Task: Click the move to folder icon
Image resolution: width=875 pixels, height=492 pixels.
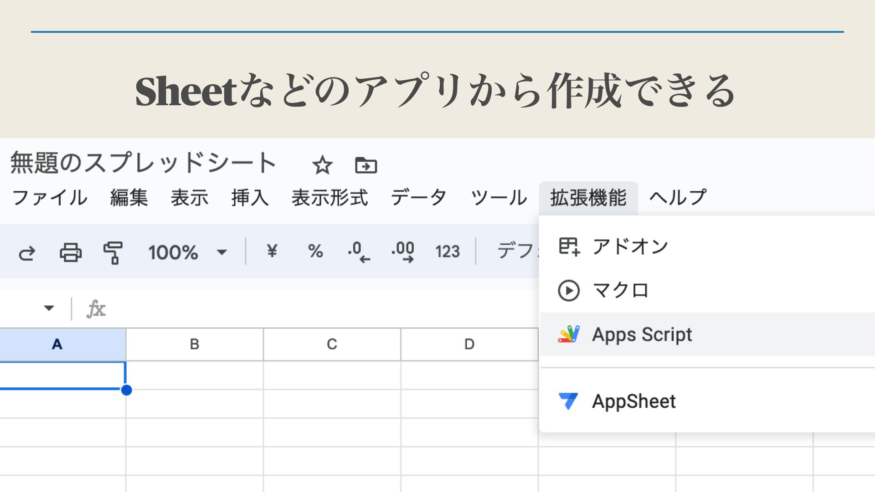Action: click(366, 165)
